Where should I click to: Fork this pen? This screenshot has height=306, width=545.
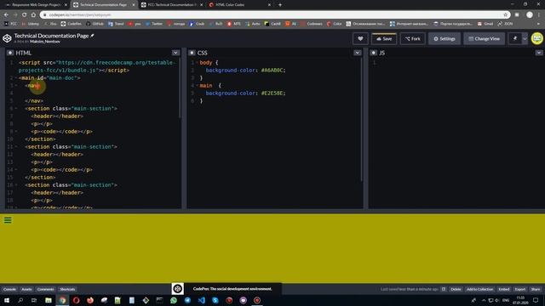pos(412,38)
